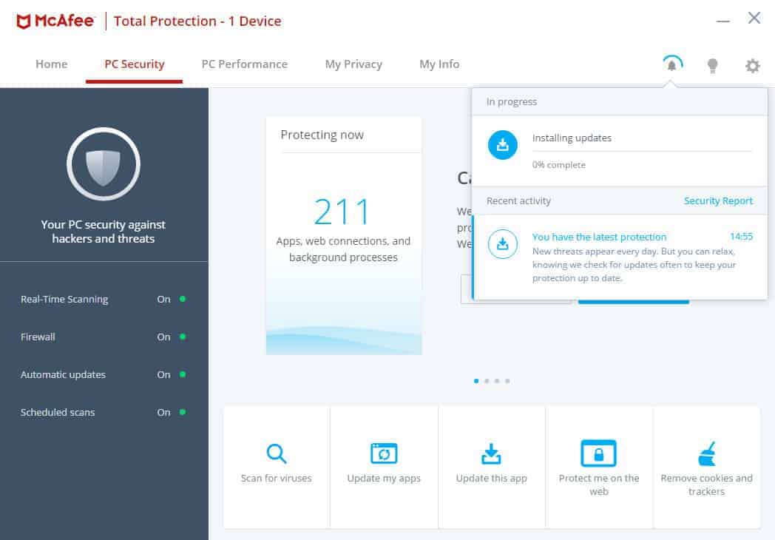Screen dimensions: 775x540
Task: Click the Scheduled scans green status dot
Action: (x=183, y=412)
